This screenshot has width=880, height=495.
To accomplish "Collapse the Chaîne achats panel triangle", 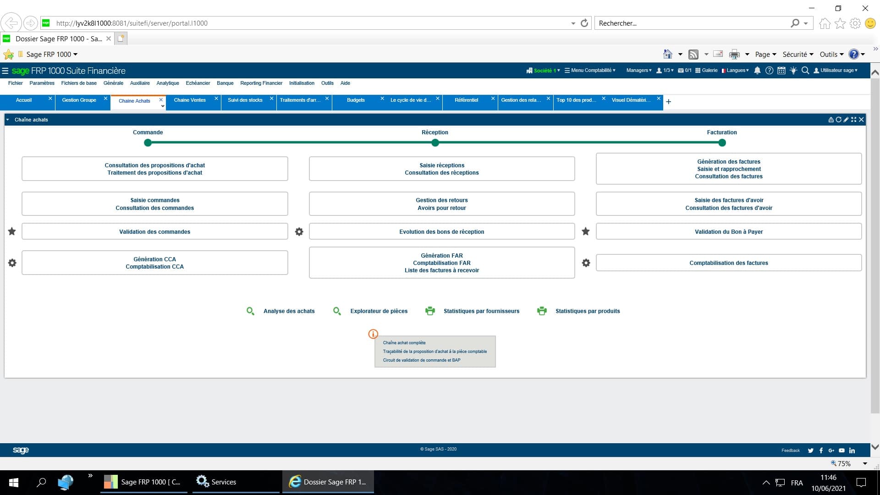I will pos(8,120).
